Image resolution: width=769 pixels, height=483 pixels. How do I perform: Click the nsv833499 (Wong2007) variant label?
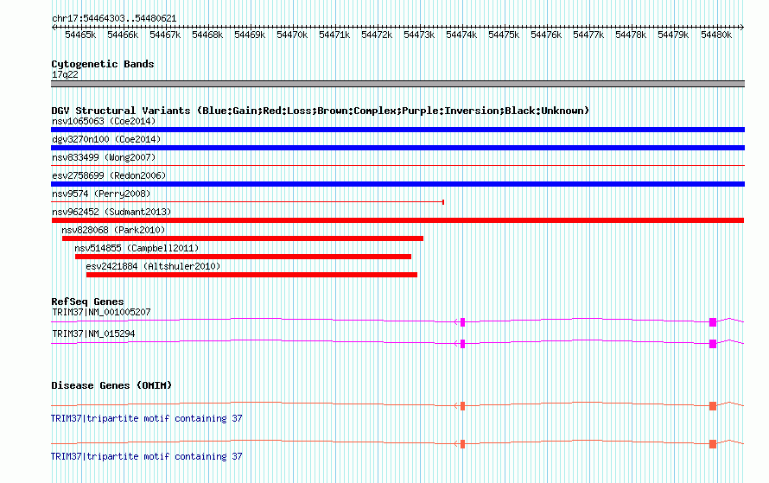click(104, 157)
